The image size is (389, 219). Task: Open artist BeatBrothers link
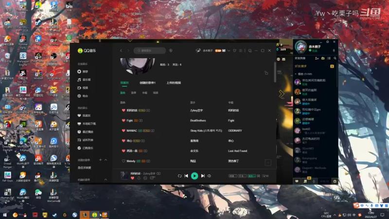[198, 120]
